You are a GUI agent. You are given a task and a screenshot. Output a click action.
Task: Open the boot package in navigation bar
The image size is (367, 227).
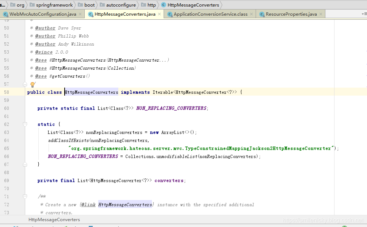click(x=89, y=5)
